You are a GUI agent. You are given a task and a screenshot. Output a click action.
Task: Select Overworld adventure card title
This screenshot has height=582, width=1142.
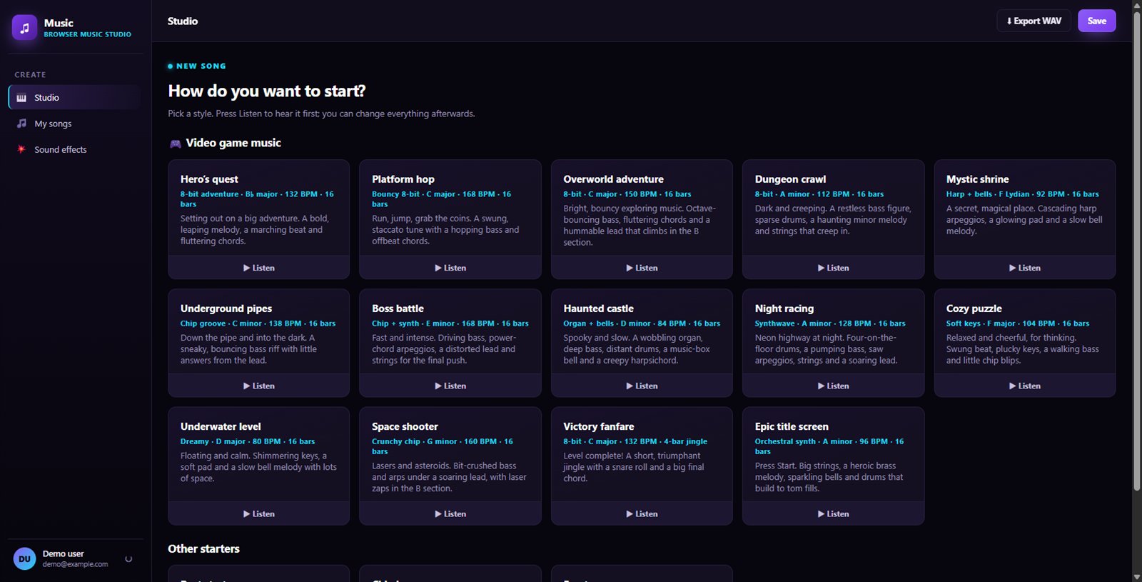pos(613,179)
